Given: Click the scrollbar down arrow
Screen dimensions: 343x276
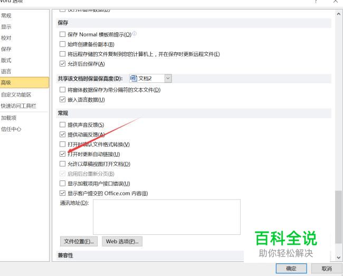Looking at the screenshot, I should pos(338,258).
